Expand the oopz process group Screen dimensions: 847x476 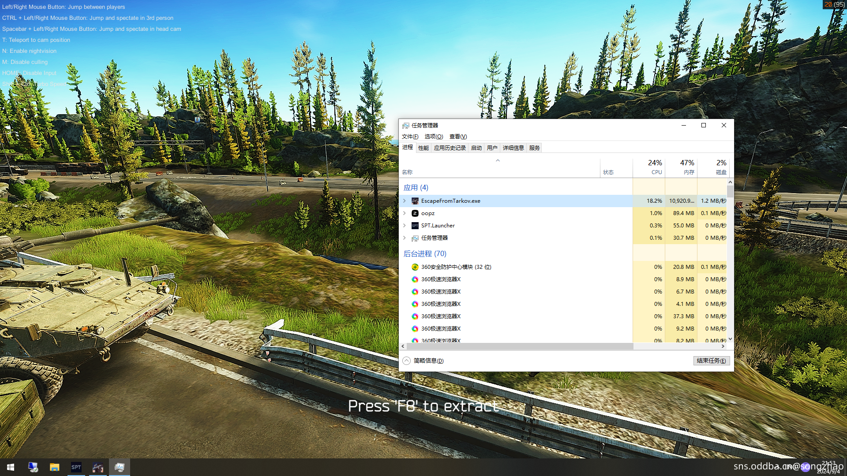coord(405,213)
